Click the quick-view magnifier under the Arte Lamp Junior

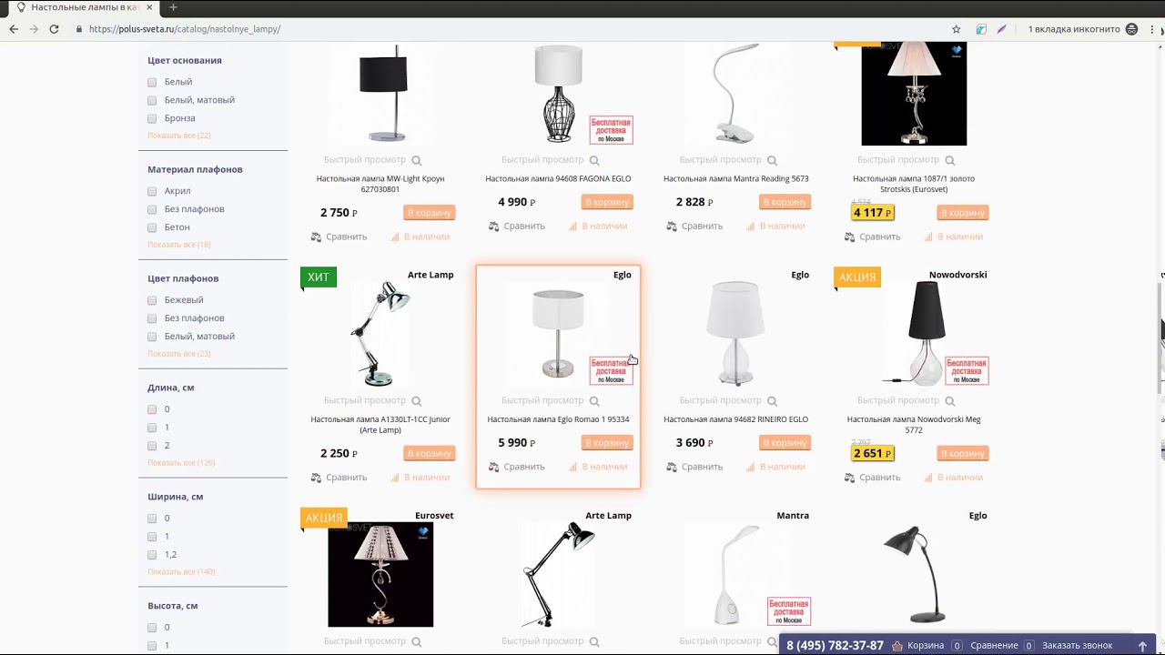click(417, 401)
